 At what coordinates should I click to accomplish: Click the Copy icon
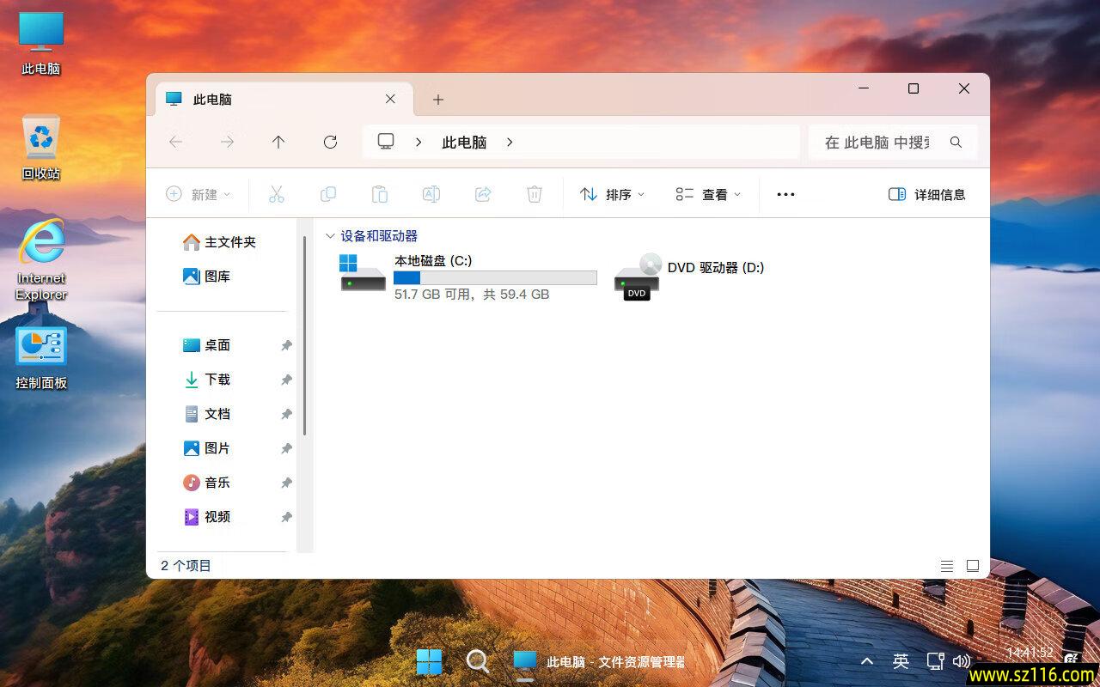tap(328, 194)
